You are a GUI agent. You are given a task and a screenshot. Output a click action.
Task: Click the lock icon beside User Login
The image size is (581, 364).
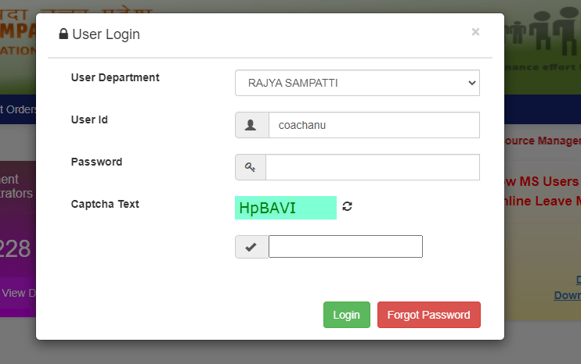[x=63, y=34]
